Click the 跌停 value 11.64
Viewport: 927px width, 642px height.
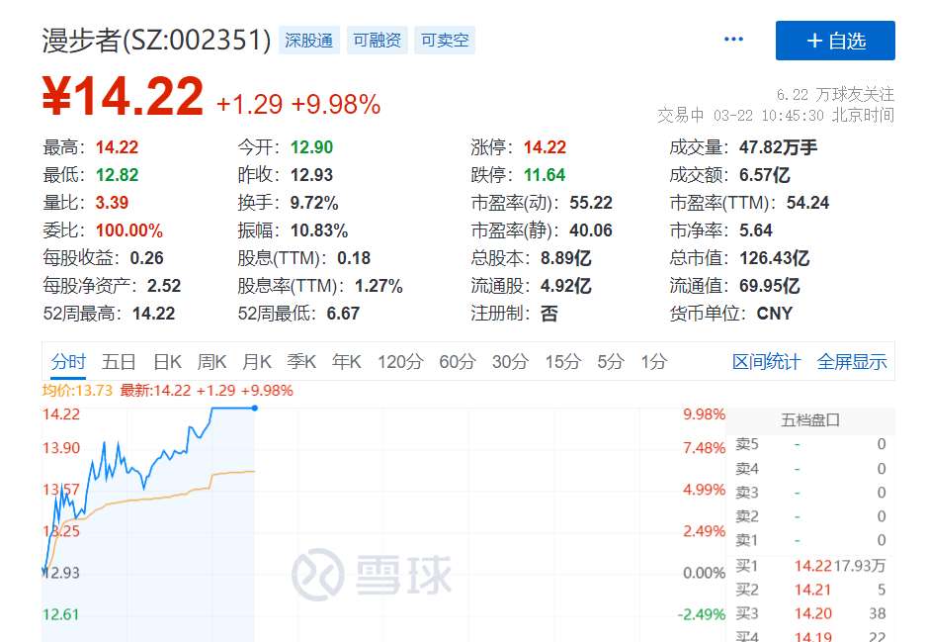545,175
